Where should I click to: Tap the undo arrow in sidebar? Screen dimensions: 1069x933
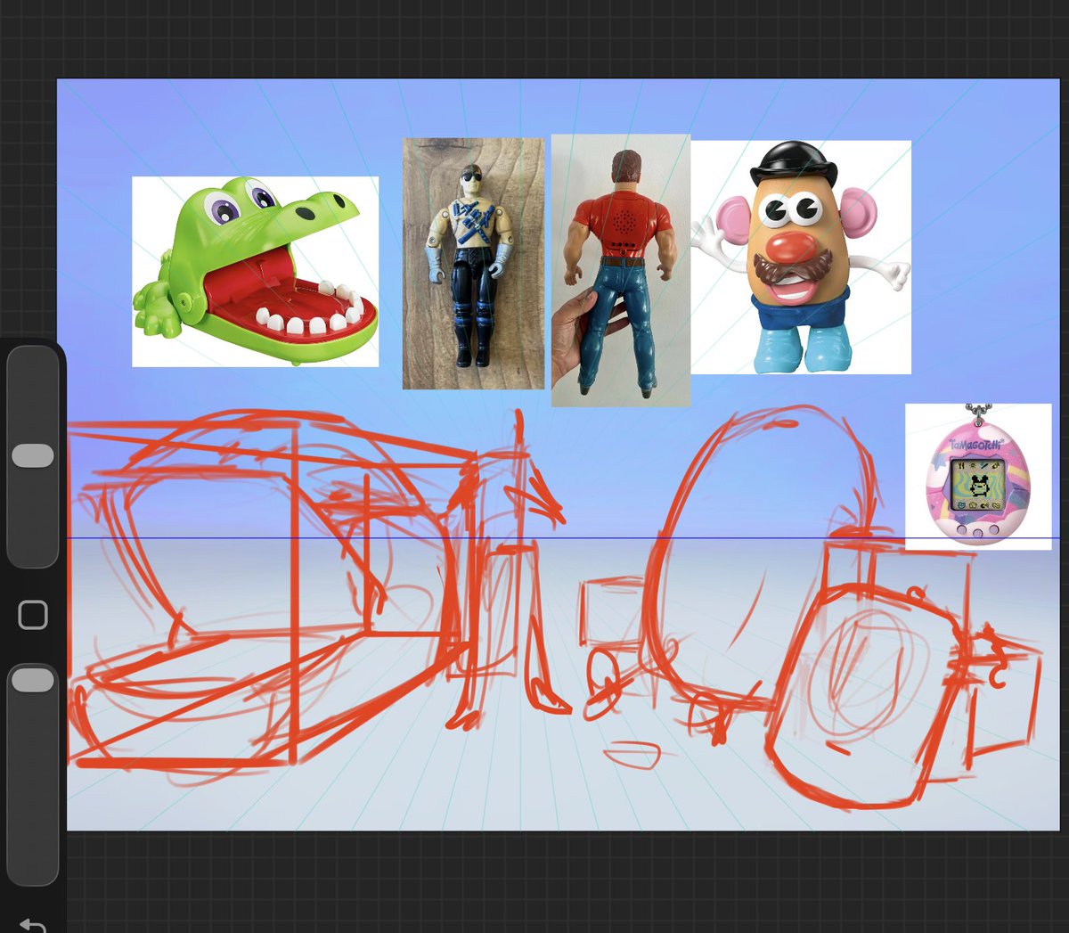[x=32, y=925]
